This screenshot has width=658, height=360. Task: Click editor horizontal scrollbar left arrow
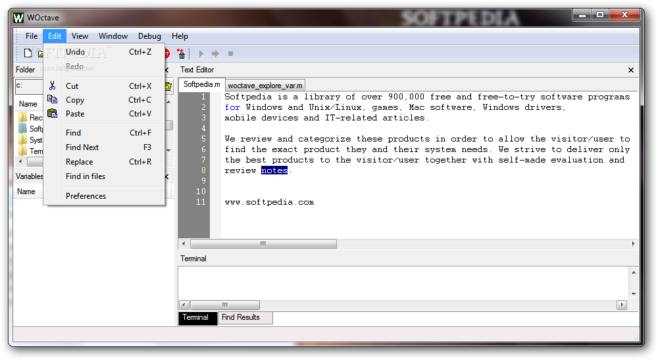pos(184,244)
